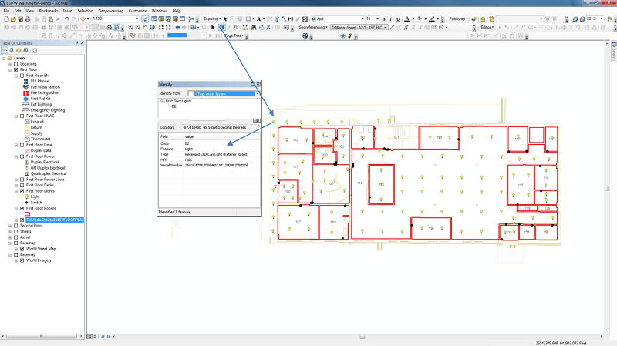Viewport: 617px width, 346px height.
Task: Open a map document file
Action: click(13, 18)
